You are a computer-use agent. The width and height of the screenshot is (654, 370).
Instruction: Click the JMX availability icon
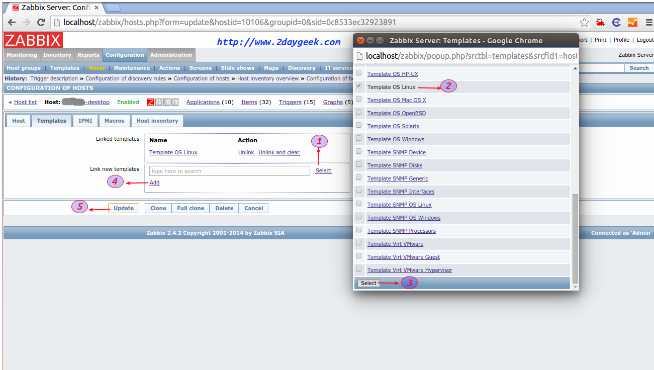click(x=167, y=102)
